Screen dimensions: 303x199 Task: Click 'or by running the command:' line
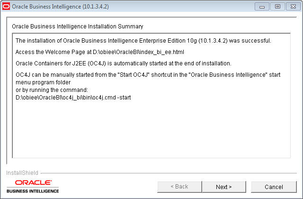[x=52, y=90]
